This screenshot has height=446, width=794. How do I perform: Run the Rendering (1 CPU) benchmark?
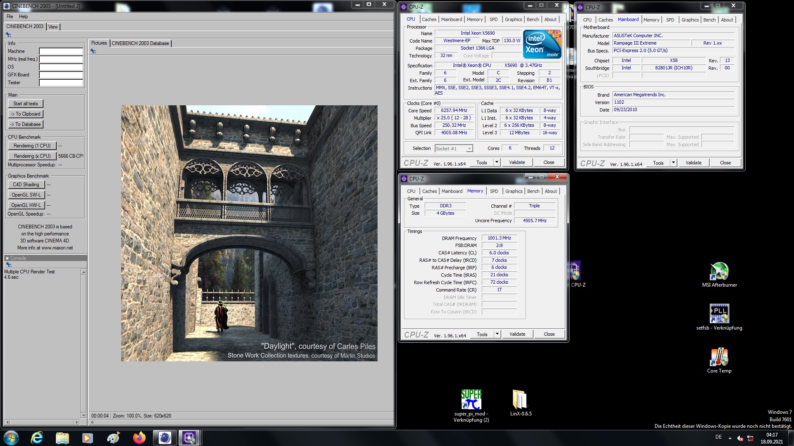32,146
